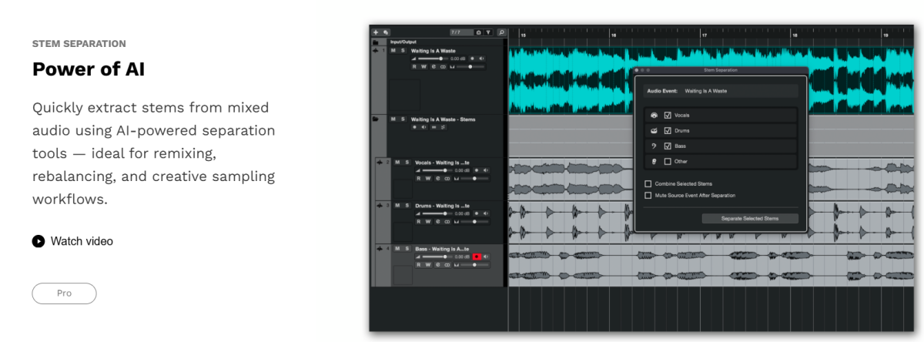Check Mute Source Event After Separation
Screen dimensions: 924x342
click(x=648, y=196)
